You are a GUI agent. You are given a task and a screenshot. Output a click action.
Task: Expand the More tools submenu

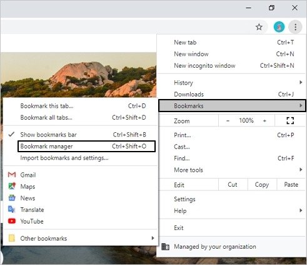[x=232, y=170]
